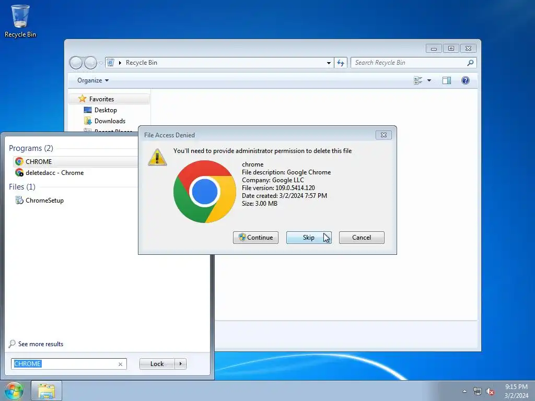This screenshot has height=401, width=535.
Task: Select Desktop in Favorites list
Action: [106, 110]
